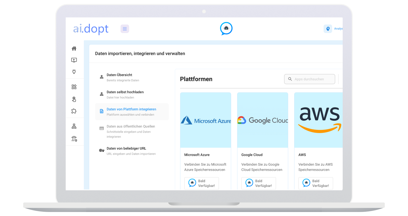
Task: Focus the Apps durchsuchen search field
Action: (310, 79)
